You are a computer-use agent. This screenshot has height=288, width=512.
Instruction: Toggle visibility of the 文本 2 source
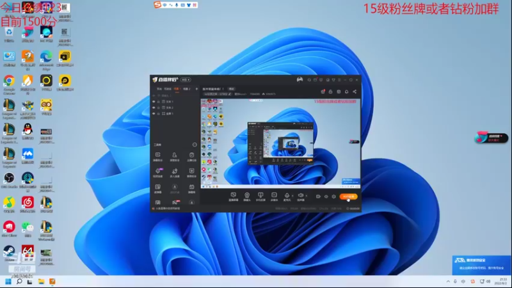click(x=154, y=108)
